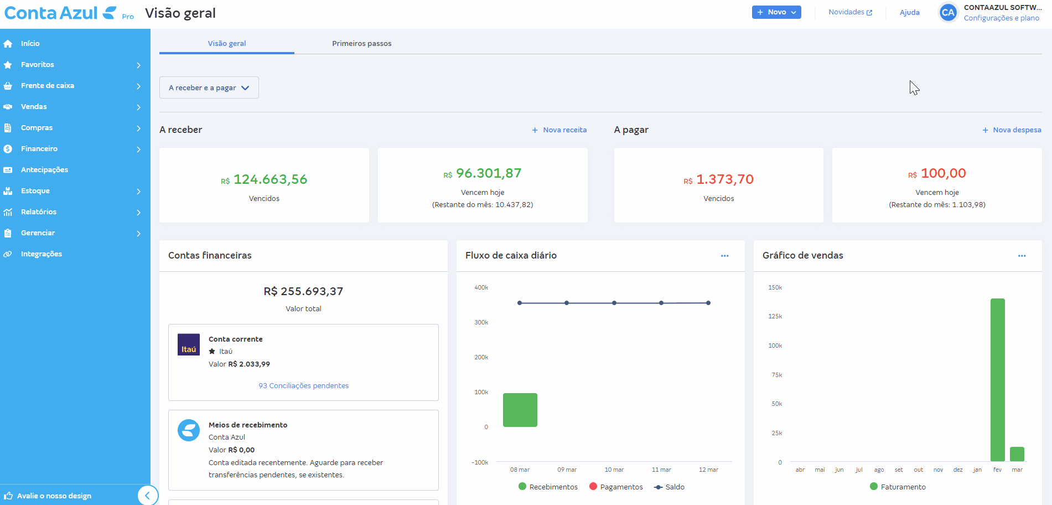Collapse the sidebar with the round arrow button
Image resolution: width=1052 pixels, height=505 pixels.
[148, 495]
